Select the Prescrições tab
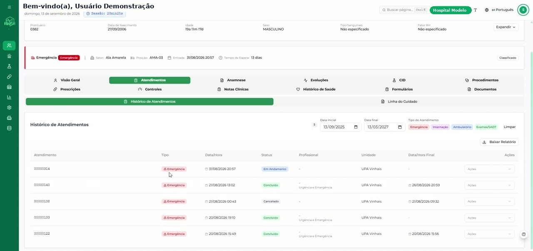 point(67,89)
